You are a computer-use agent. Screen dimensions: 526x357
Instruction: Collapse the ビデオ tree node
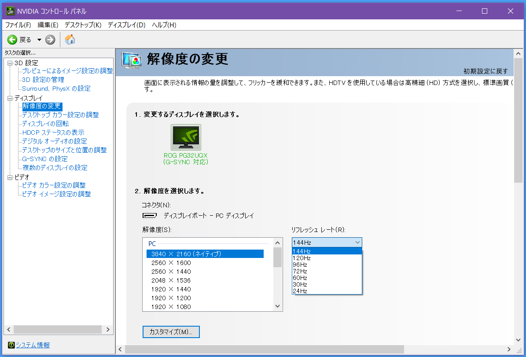[x=10, y=177]
